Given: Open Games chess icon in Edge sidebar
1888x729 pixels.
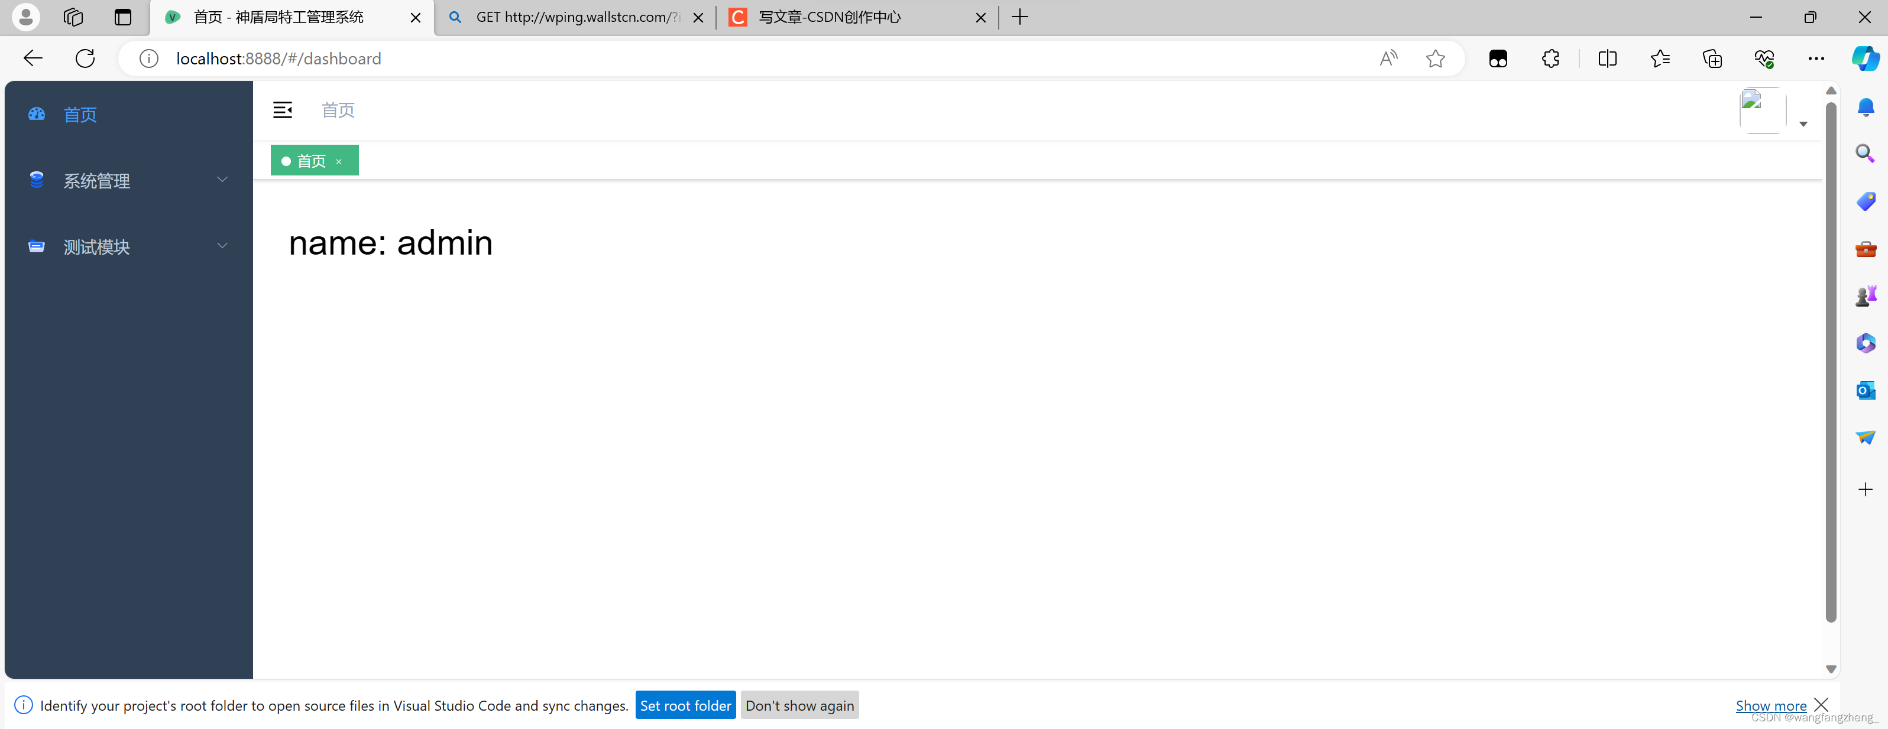Looking at the screenshot, I should click(1866, 296).
